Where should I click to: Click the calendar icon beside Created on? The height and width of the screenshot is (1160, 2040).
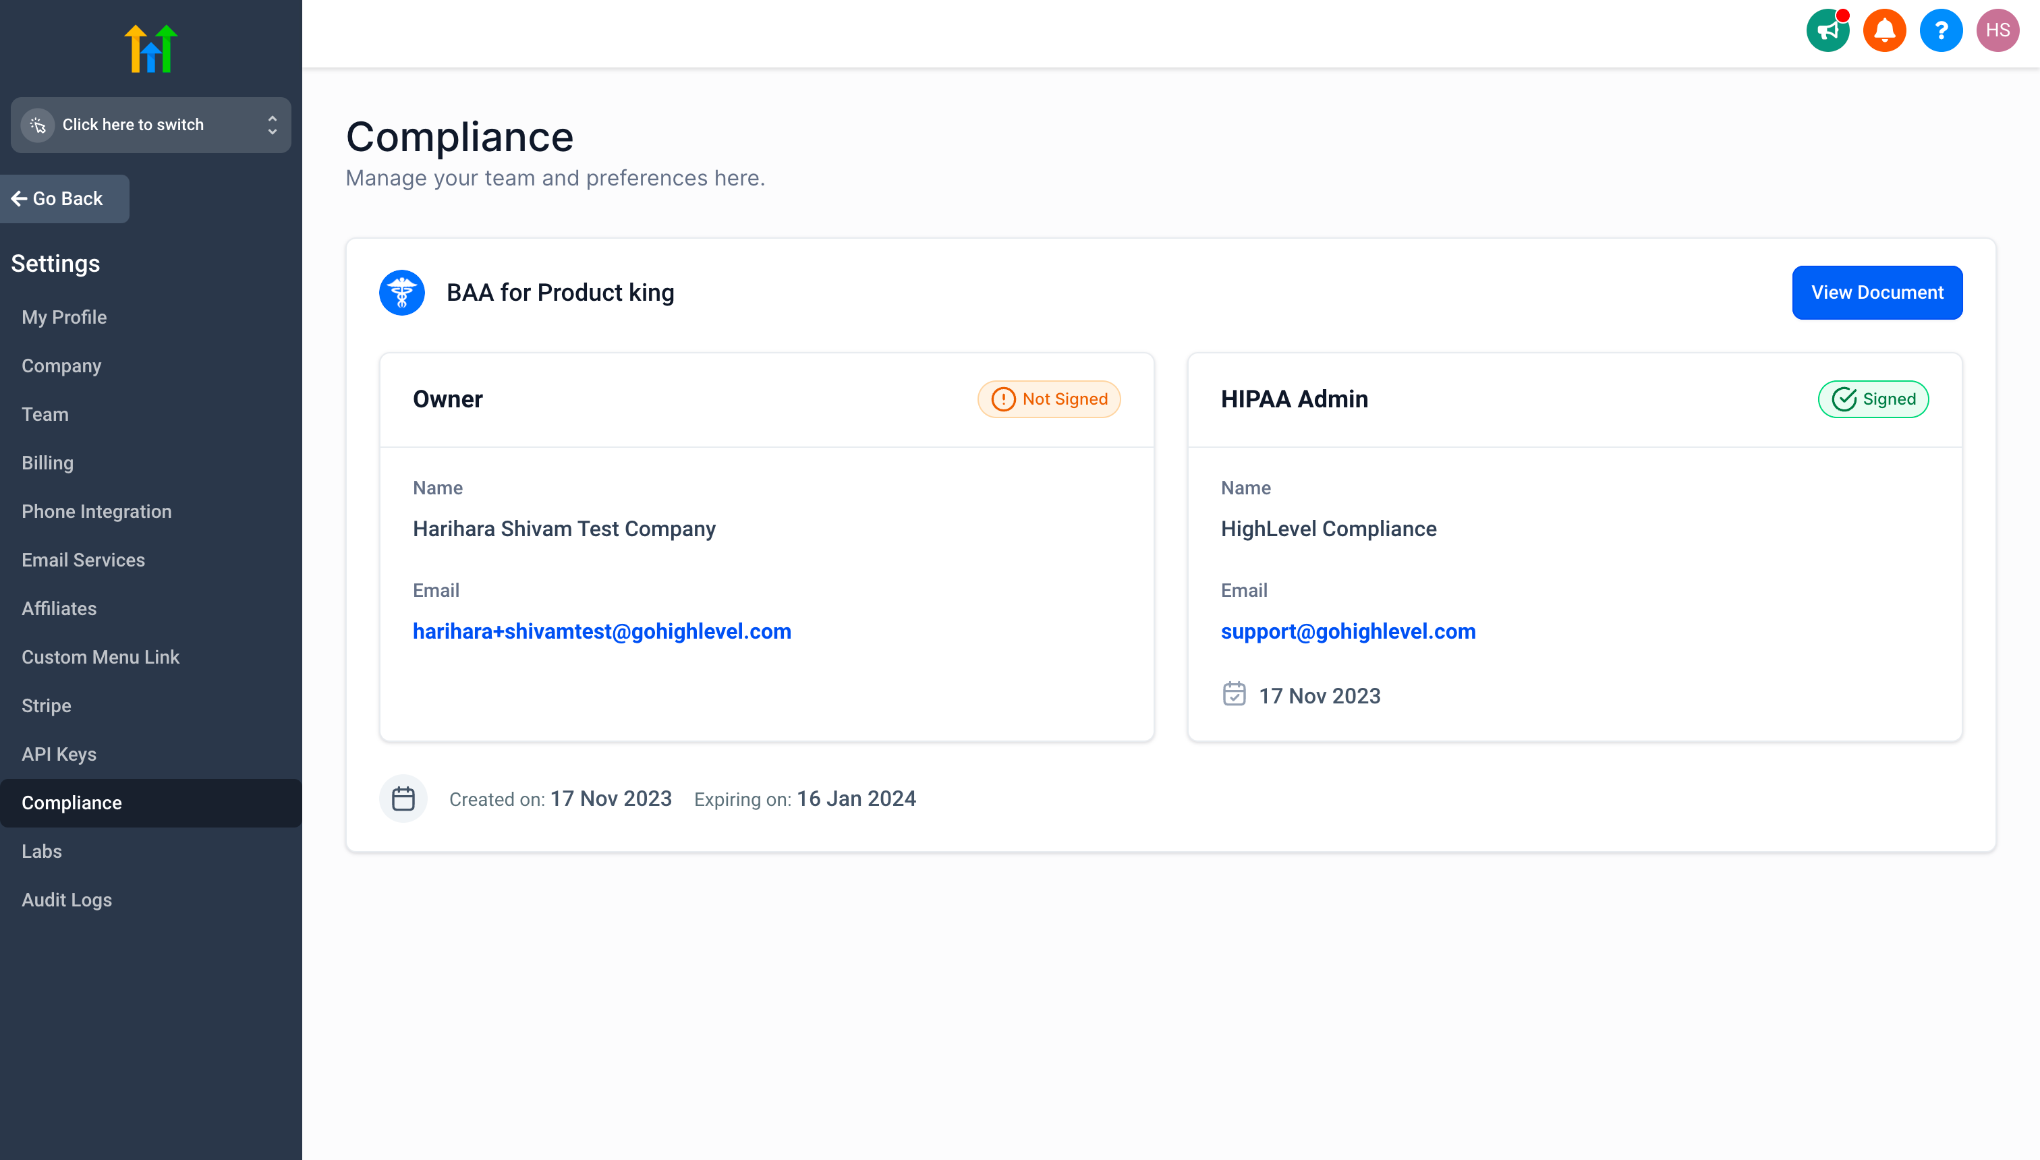[403, 799]
